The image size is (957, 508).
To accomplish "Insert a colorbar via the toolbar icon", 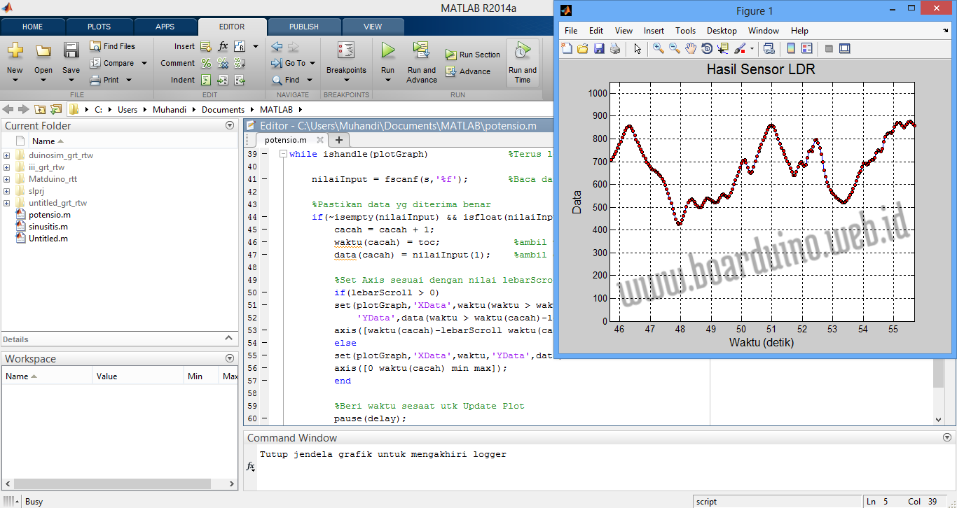I will click(x=791, y=48).
